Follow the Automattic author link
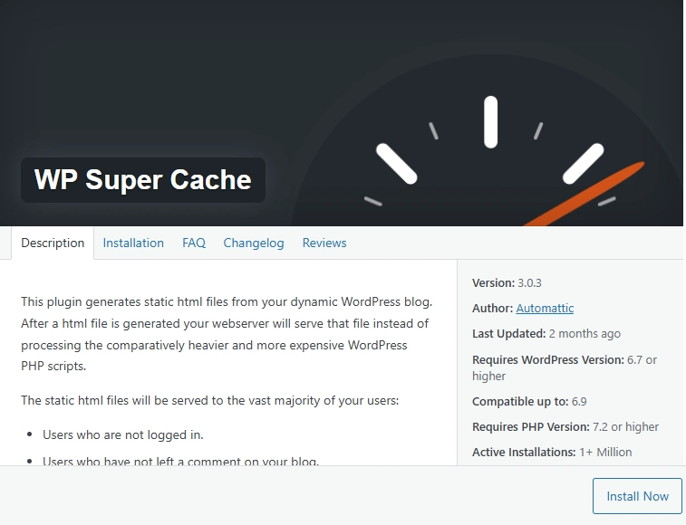 tap(545, 308)
